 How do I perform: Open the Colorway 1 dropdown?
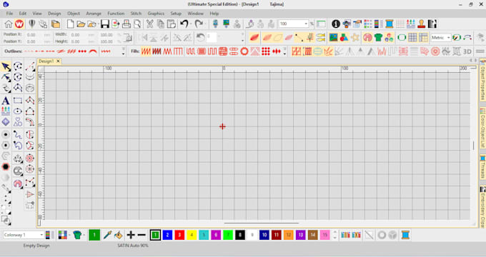coord(41,235)
